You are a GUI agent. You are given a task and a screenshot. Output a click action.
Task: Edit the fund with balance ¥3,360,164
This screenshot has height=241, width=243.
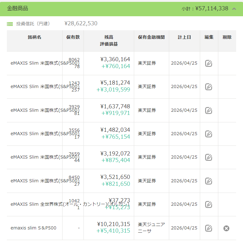209,63
